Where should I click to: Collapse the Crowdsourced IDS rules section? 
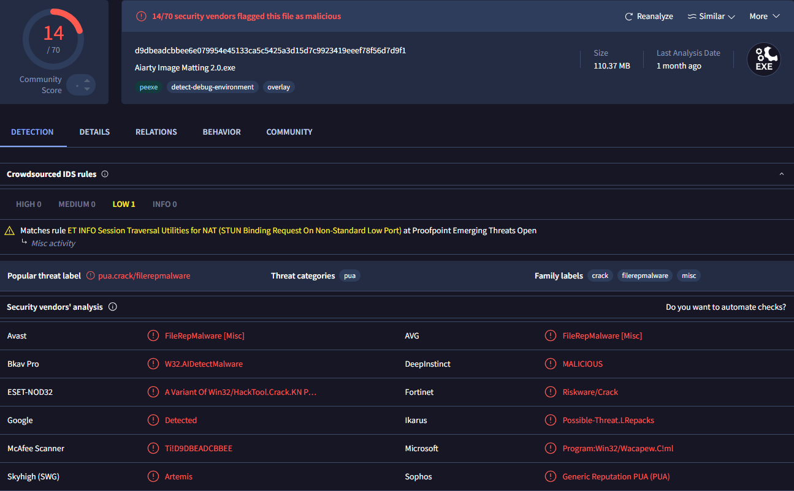pos(782,174)
